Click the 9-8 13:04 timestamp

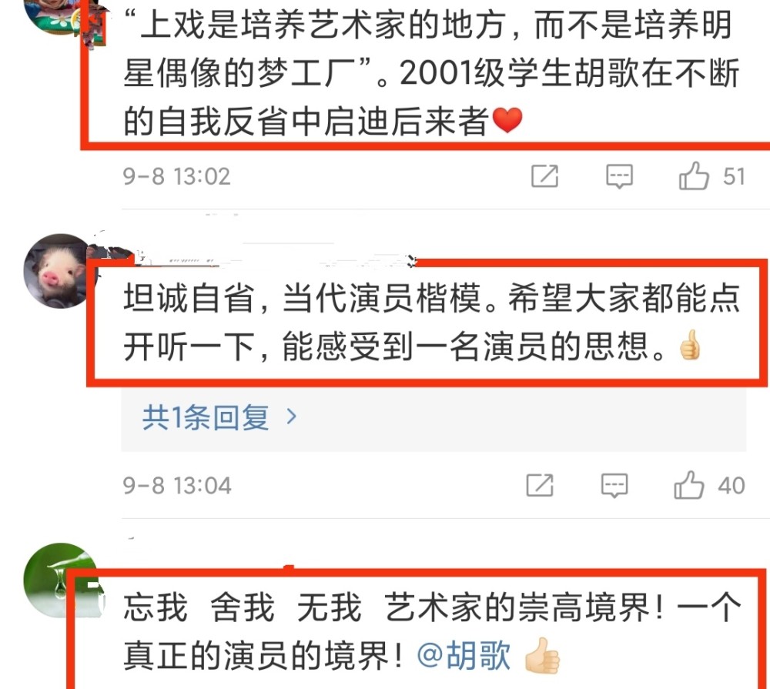point(177,486)
